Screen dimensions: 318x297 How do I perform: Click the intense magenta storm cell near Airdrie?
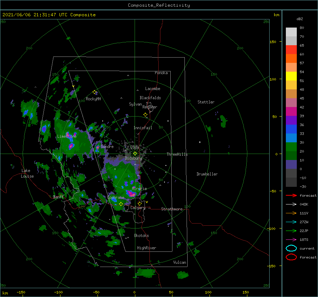pyautogui.click(x=131, y=194)
